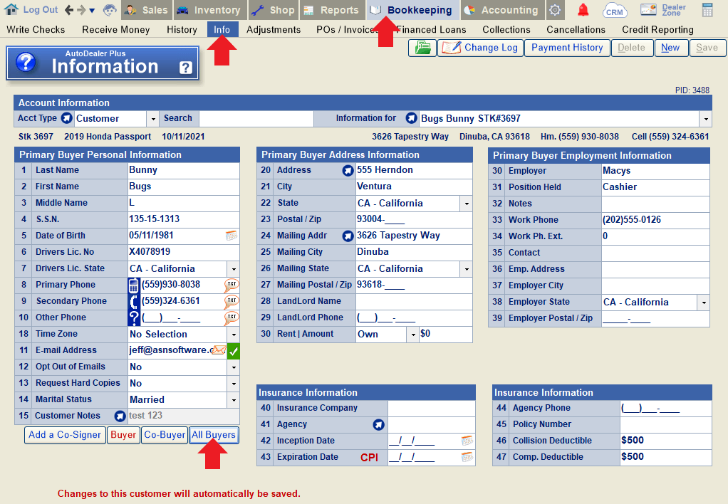Screen dimensions: 728x504
Task: Click the New button
Action: [671, 48]
